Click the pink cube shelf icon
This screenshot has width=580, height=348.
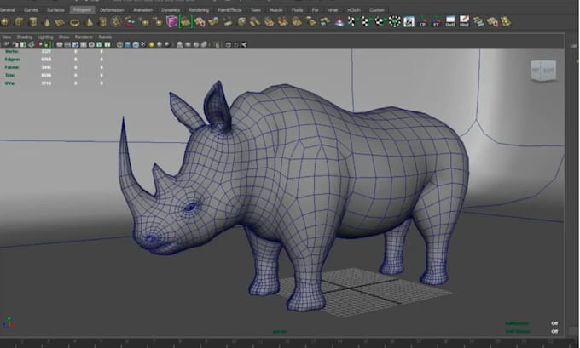(x=171, y=22)
